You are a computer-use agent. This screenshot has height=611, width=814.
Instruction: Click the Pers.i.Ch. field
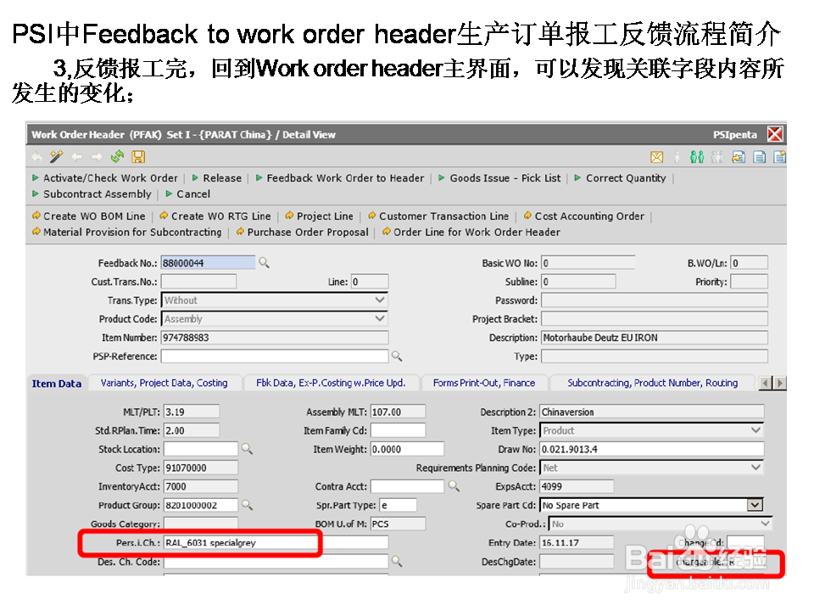click(276, 542)
